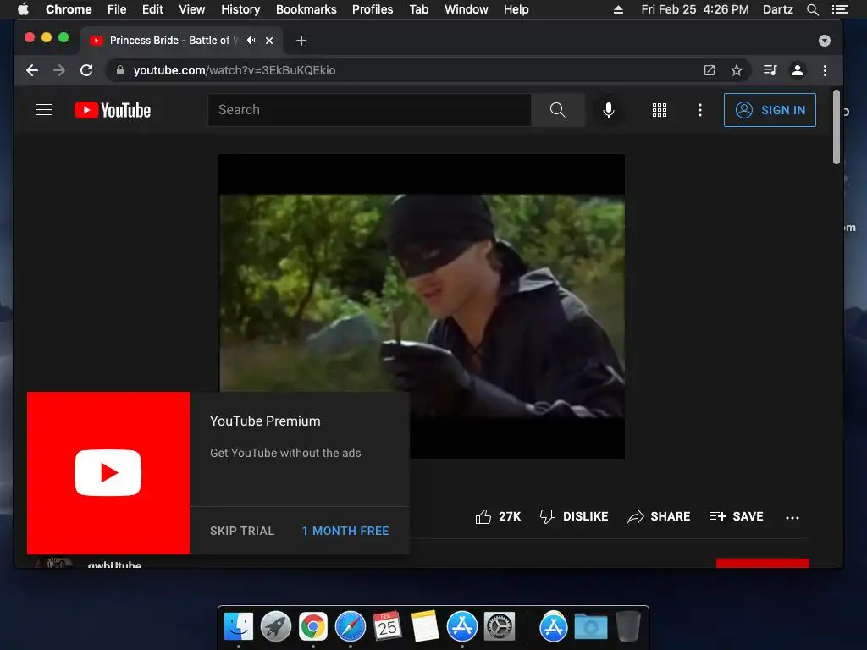Open the Window menu

467,9
